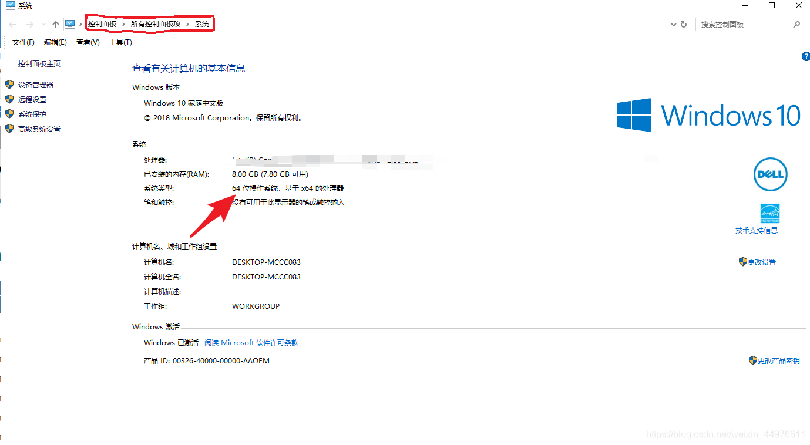
Task: Click the window title bar system icon
Action: coord(11,5)
